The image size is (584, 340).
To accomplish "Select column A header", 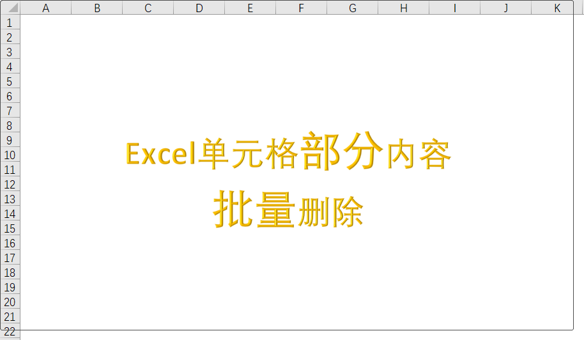I will (46, 8).
